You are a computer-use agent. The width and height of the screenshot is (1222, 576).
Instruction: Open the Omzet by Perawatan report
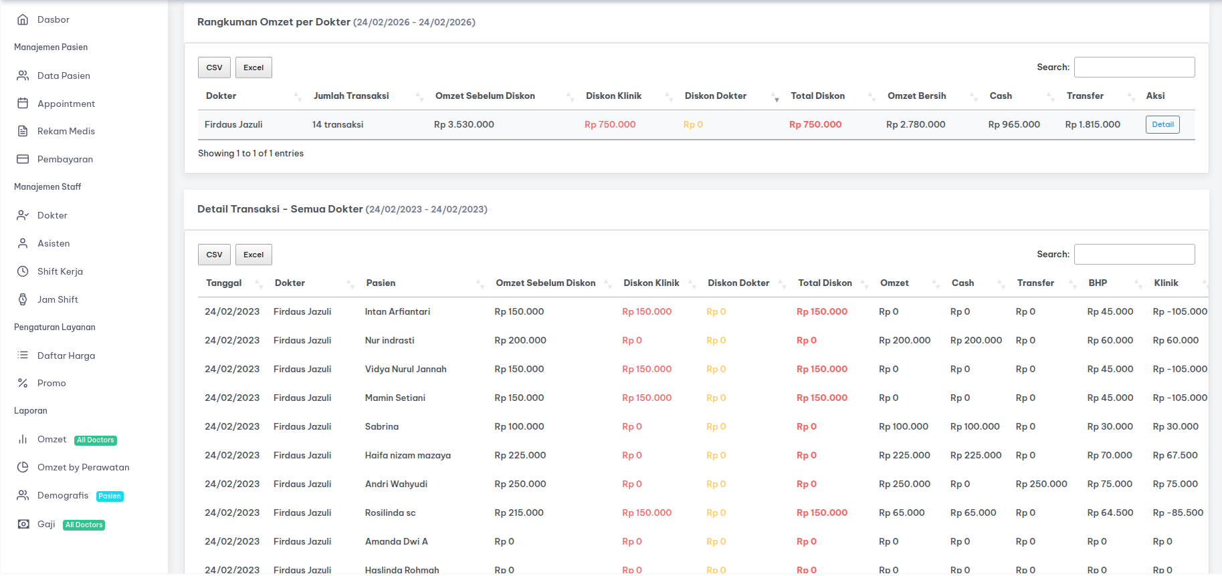pos(83,467)
